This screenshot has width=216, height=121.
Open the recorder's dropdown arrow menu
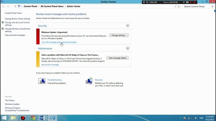pyautogui.click(x=184, y=2)
